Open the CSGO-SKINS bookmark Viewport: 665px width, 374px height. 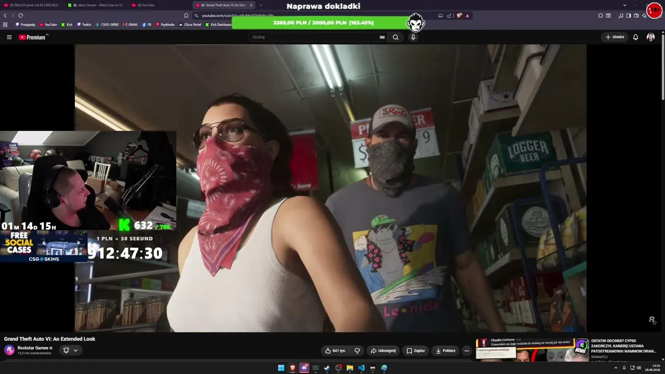[108, 24]
